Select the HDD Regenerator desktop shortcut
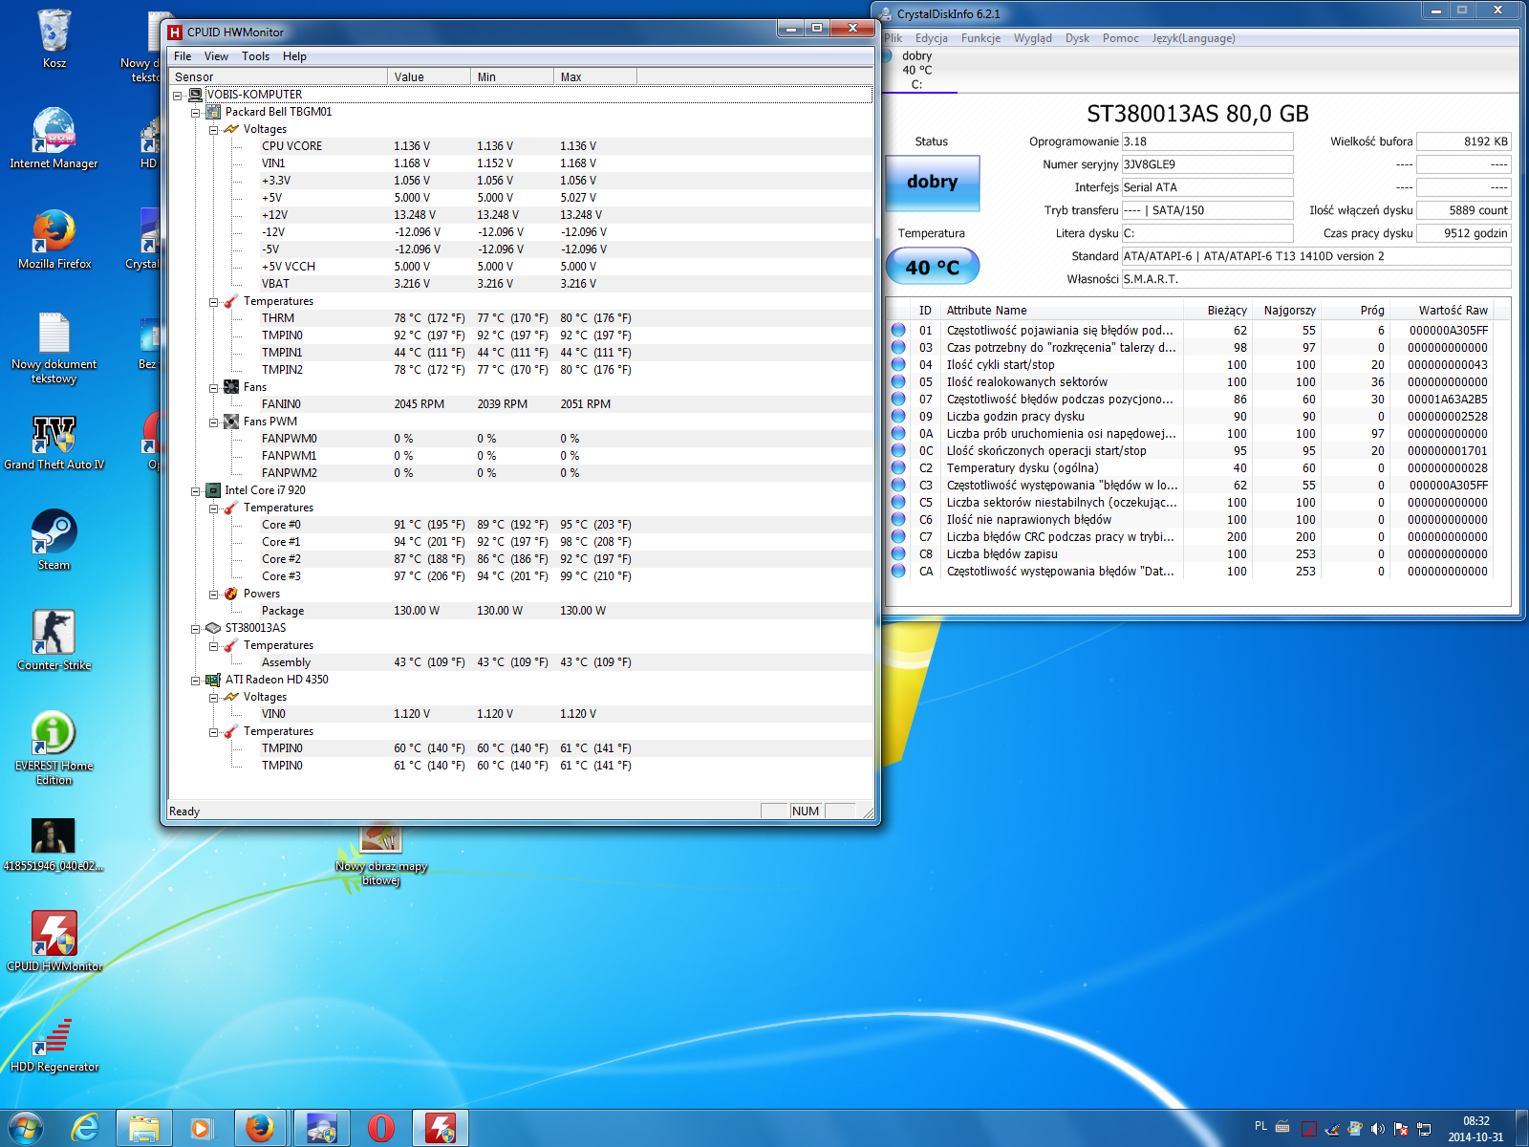Screen dimensions: 1529x1147 point(54,1045)
